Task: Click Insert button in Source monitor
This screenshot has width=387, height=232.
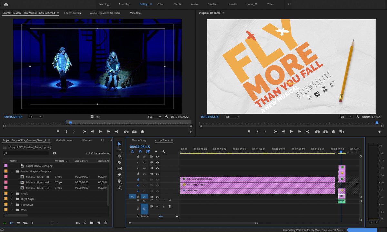Action: tap(126, 131)
